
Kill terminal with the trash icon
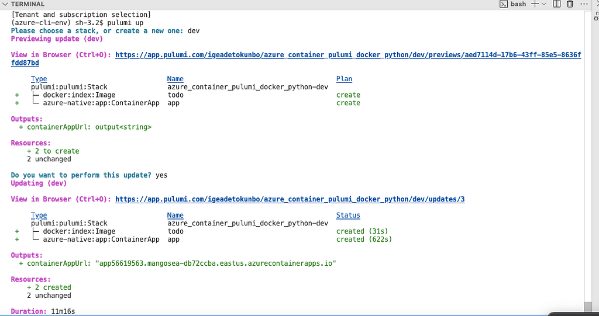(x=570, y=4)
